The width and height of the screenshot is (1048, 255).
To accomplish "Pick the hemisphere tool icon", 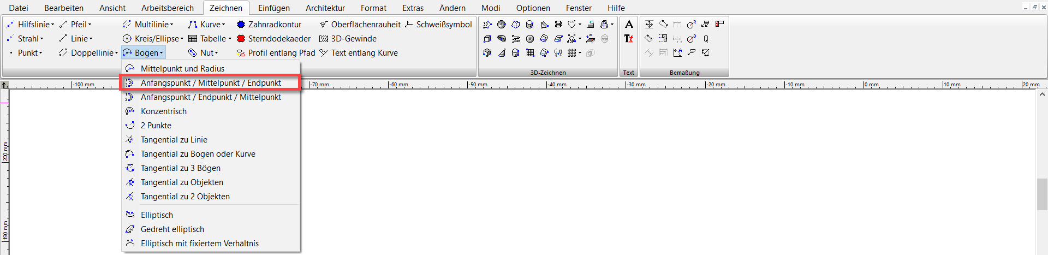I will coord(502,39).
